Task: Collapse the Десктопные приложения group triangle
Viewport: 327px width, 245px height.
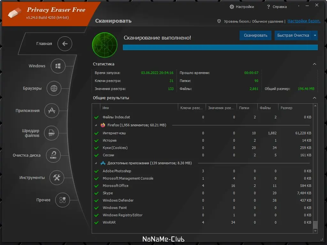Action: pos(96,163)
